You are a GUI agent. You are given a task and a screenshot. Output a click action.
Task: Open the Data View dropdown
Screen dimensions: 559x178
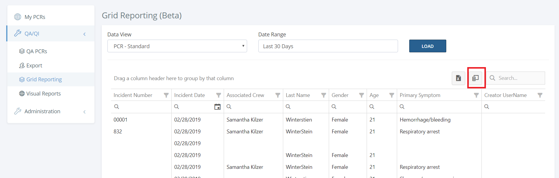point(177,46)
